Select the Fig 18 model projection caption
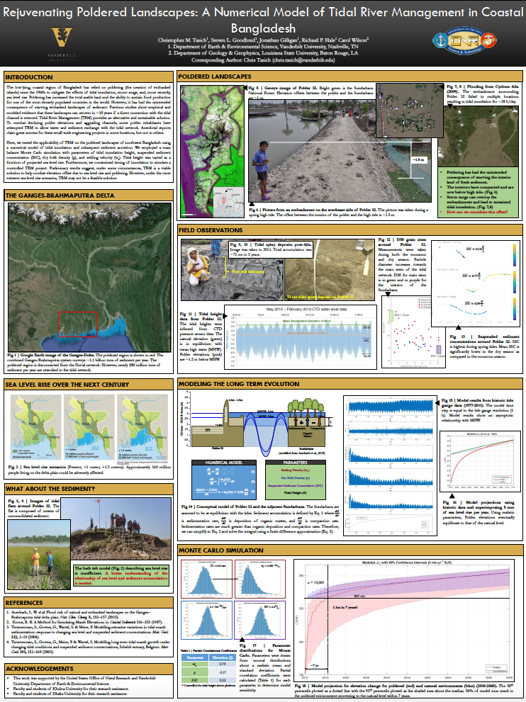Image resolution: width=526 pixels, height=702 pixels. (x=404, y=691)
